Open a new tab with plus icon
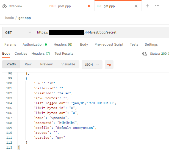 coord(147,6)
